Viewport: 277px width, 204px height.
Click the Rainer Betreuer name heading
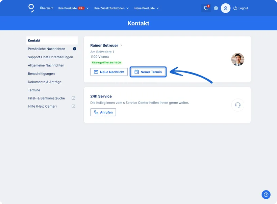pyautogui.click(x=104, y=45)
